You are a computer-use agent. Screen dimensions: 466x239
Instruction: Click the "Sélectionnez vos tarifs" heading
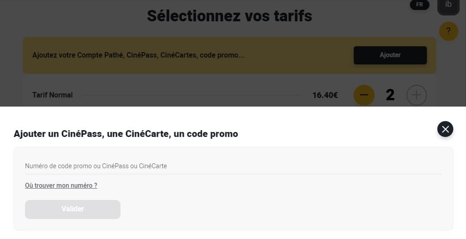click(230, 16)
